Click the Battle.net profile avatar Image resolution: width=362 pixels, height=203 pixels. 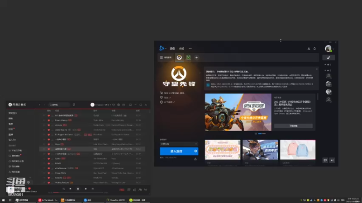pyautogui.click(x=328, y=48)
